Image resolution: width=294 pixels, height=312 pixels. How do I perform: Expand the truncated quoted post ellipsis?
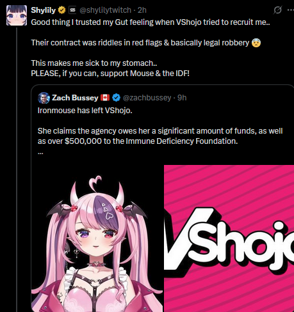pos(40,153)
